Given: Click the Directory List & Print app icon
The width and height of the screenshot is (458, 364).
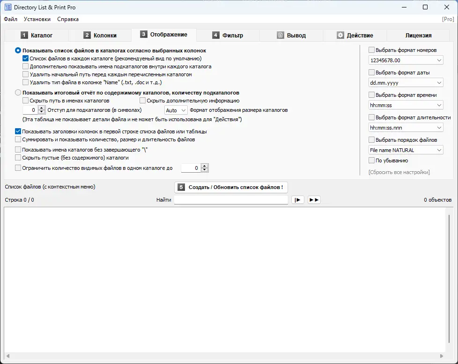Looking at the screenshot, I should 8,7.
